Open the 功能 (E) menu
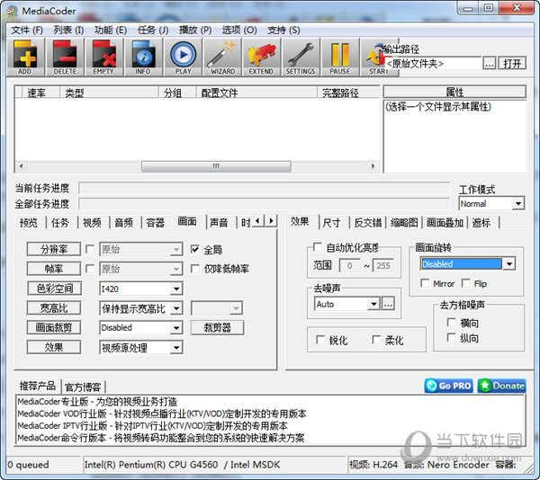The width and height of the screenshot is (540, 480). pos(111,31)
